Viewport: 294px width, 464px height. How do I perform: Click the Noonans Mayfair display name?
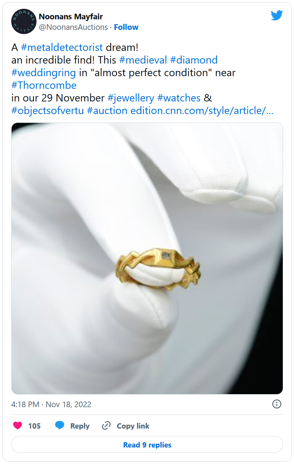tap(71, 16)
